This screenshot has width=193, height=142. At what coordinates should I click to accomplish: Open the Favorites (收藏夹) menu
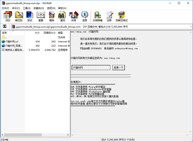39,8
